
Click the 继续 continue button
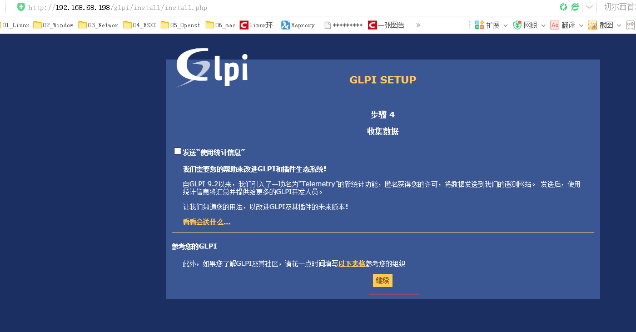click(382, 280)
